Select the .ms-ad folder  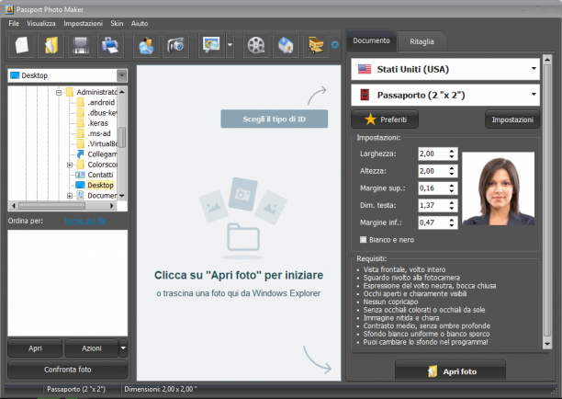point(99,133)
